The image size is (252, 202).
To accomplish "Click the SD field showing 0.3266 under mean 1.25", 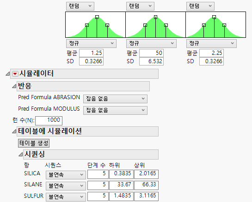I will 91,61.
